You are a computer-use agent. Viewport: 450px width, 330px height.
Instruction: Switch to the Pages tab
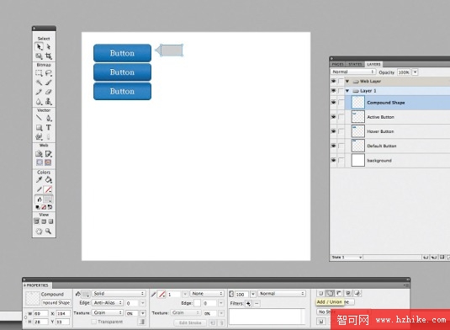(x=338, y=64)
